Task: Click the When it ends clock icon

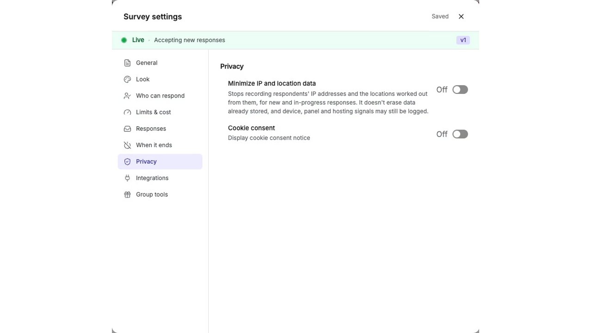Action: pyautogui.click(x=127, y=145)
